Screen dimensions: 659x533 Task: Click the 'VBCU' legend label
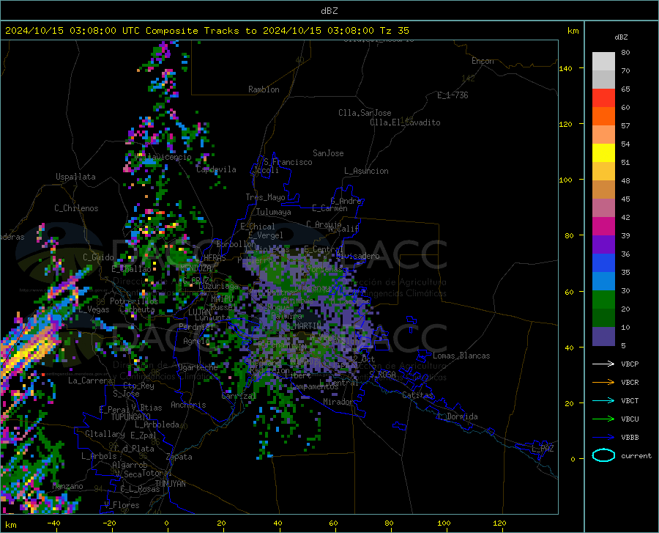pyautogui.click(x=630, y=419)
